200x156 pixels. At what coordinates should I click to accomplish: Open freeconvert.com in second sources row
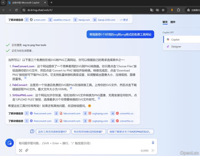39,121
